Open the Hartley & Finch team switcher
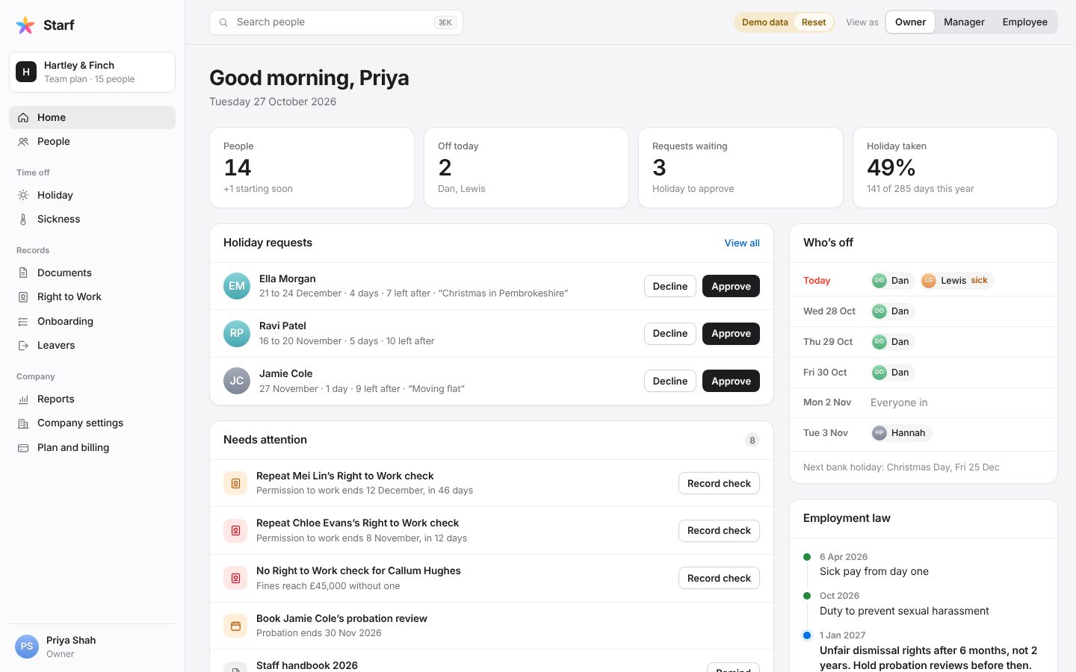 [x=92, y=72]
